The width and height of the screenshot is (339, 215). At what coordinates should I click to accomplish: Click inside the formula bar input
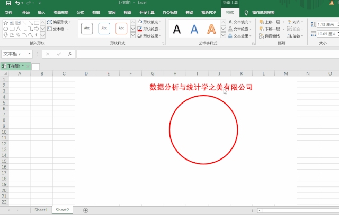pyautogui.click(x=208, y=54)
